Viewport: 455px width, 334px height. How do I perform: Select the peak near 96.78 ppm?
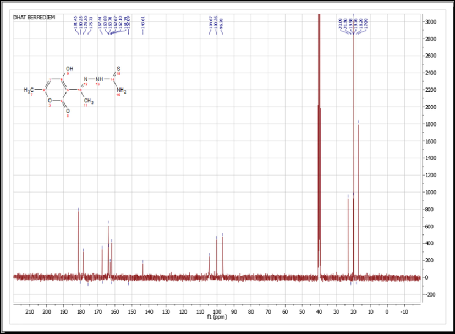(223, 255)
